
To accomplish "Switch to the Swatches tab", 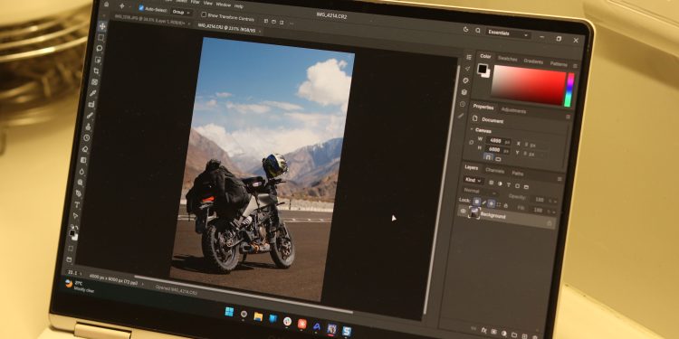I will 508,59.
